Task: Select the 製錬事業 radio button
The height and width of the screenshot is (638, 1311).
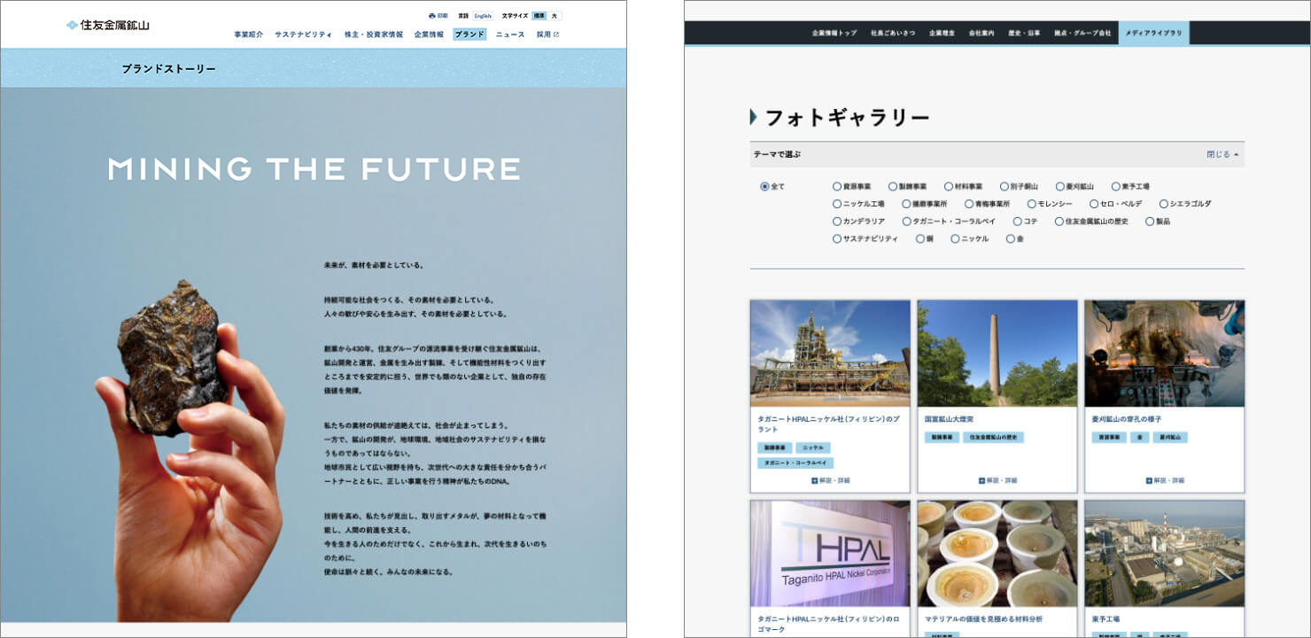Action: pyautogui.click(x=892, y=187)
